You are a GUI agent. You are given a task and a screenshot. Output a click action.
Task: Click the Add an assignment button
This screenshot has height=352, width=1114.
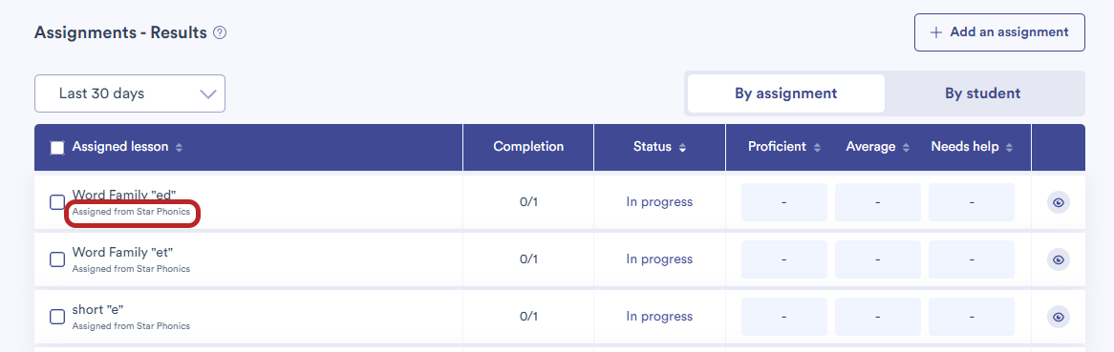click(x=999, y=32)
